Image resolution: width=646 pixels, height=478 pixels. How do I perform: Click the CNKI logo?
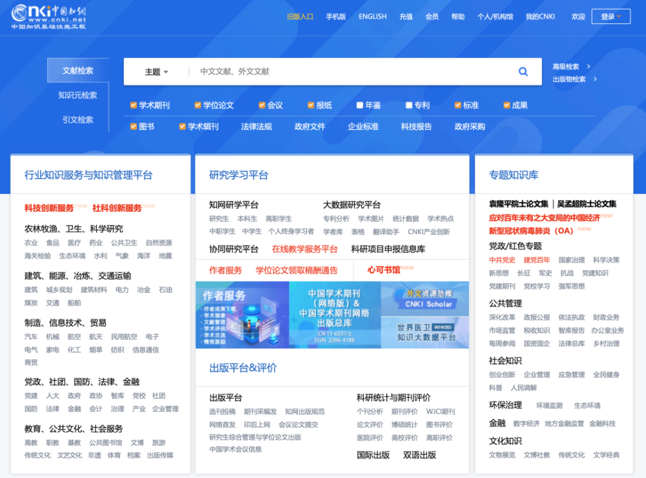(48, 17)
